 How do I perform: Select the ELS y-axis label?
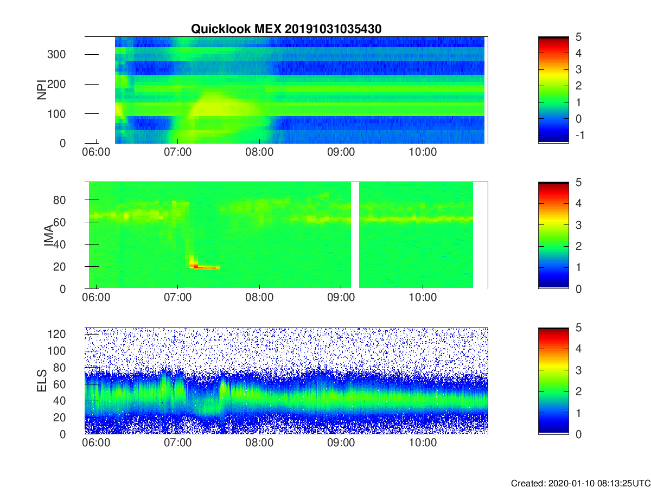[x=42, y=381]
